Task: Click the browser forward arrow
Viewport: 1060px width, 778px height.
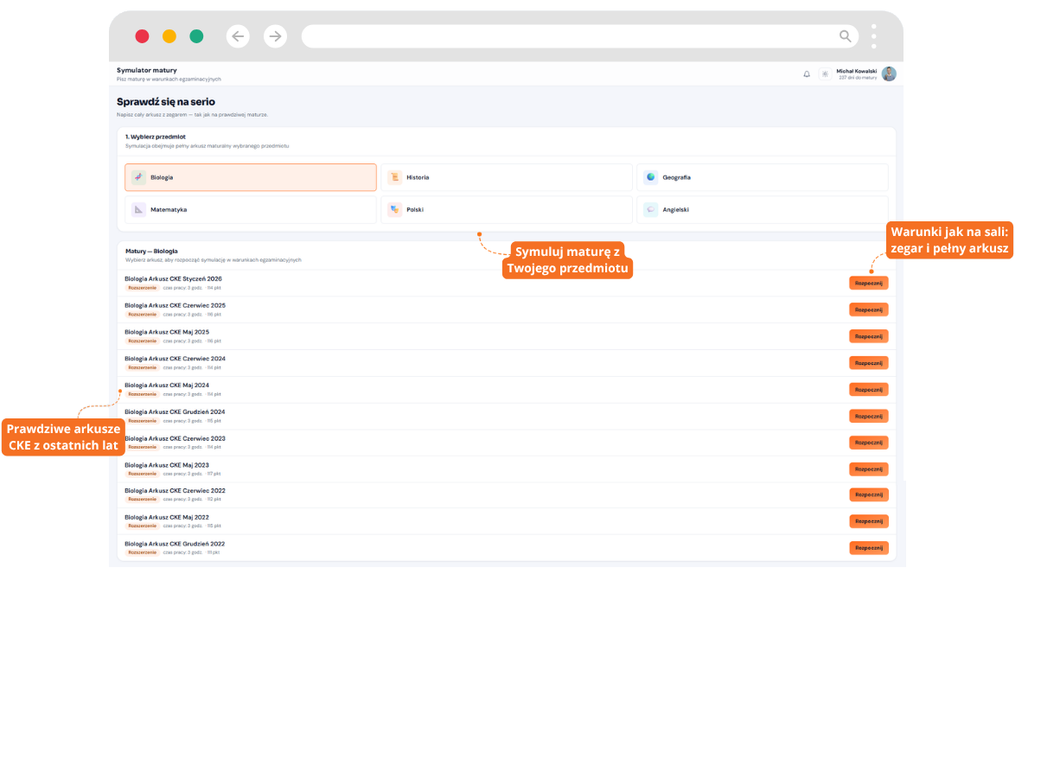Action: (275, 36)
